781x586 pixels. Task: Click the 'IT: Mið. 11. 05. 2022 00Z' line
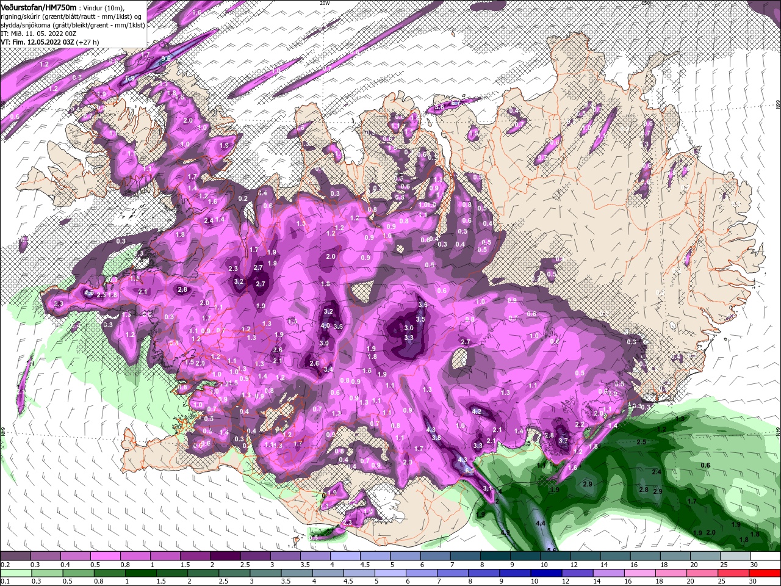point(38,34)
